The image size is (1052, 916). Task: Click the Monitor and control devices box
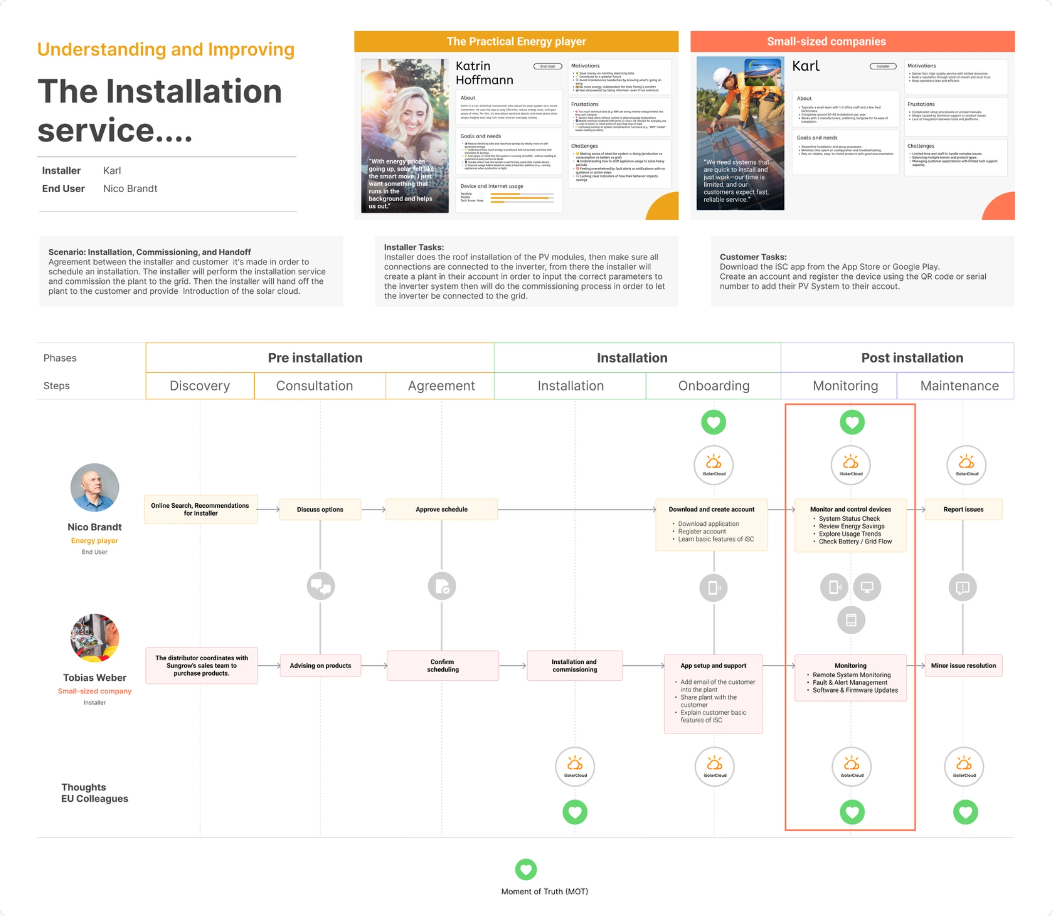[851, 525]
